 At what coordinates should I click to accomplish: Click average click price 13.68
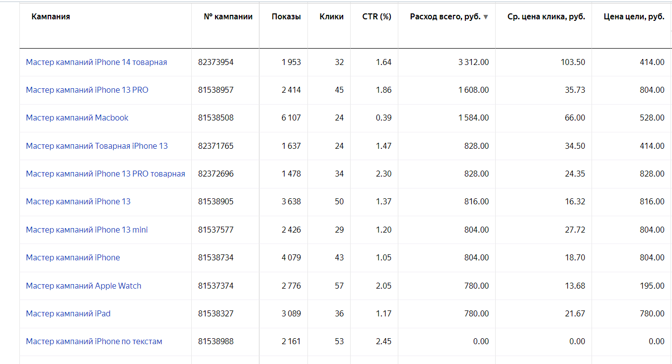575,286
